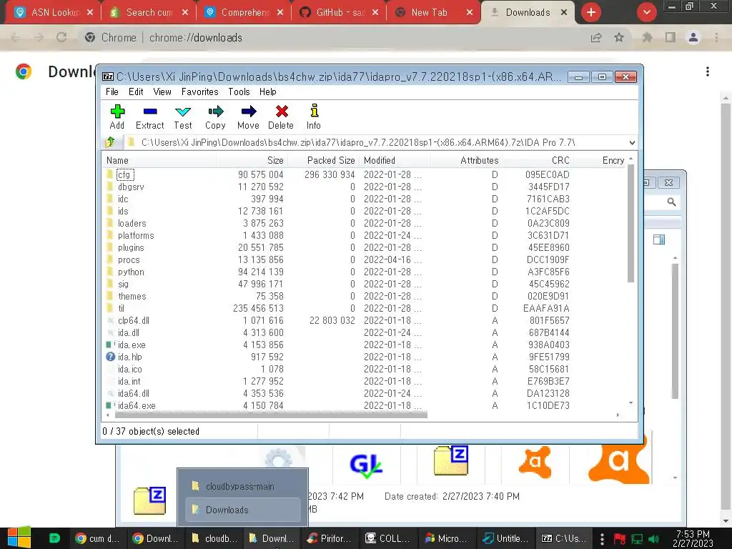
Task: Open the Chrome extensions puzzle icon
Action: [647, 37]
